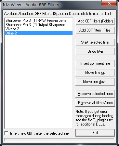
Task: Insert a comment line
Action: tap(95, 63)
